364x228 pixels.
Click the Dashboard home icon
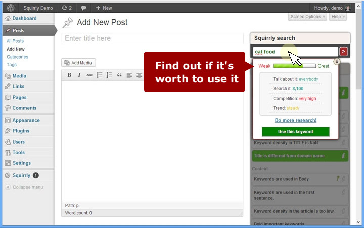8,18
